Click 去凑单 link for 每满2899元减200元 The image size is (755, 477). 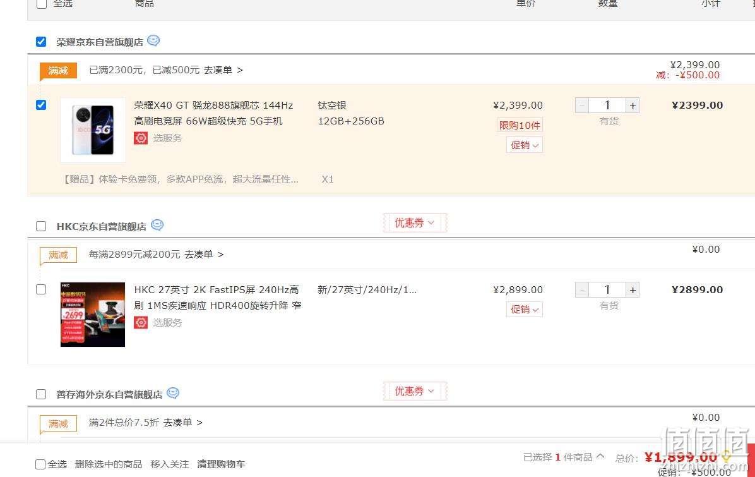(x=204, y=255)
